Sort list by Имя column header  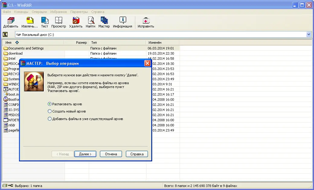point(33,43)
